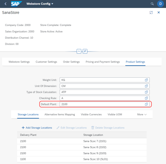Select the Product Settings tab
Viewport: 166px width, 164px height.
click(x=135, y=62)
